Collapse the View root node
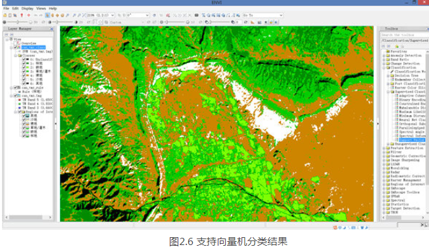 pos(7,39)
